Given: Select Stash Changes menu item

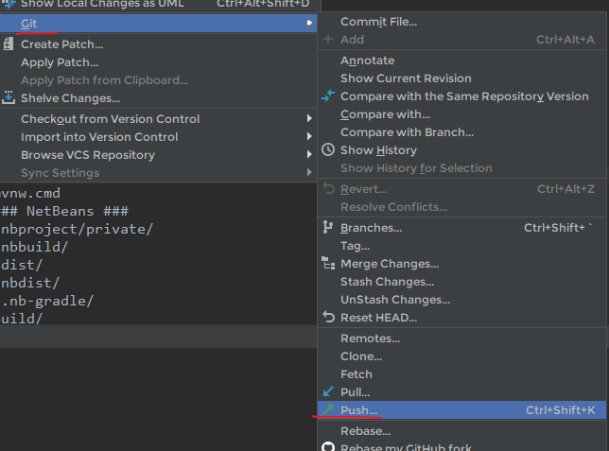Looking at the screenshot, I should click(x=387, y=282).
